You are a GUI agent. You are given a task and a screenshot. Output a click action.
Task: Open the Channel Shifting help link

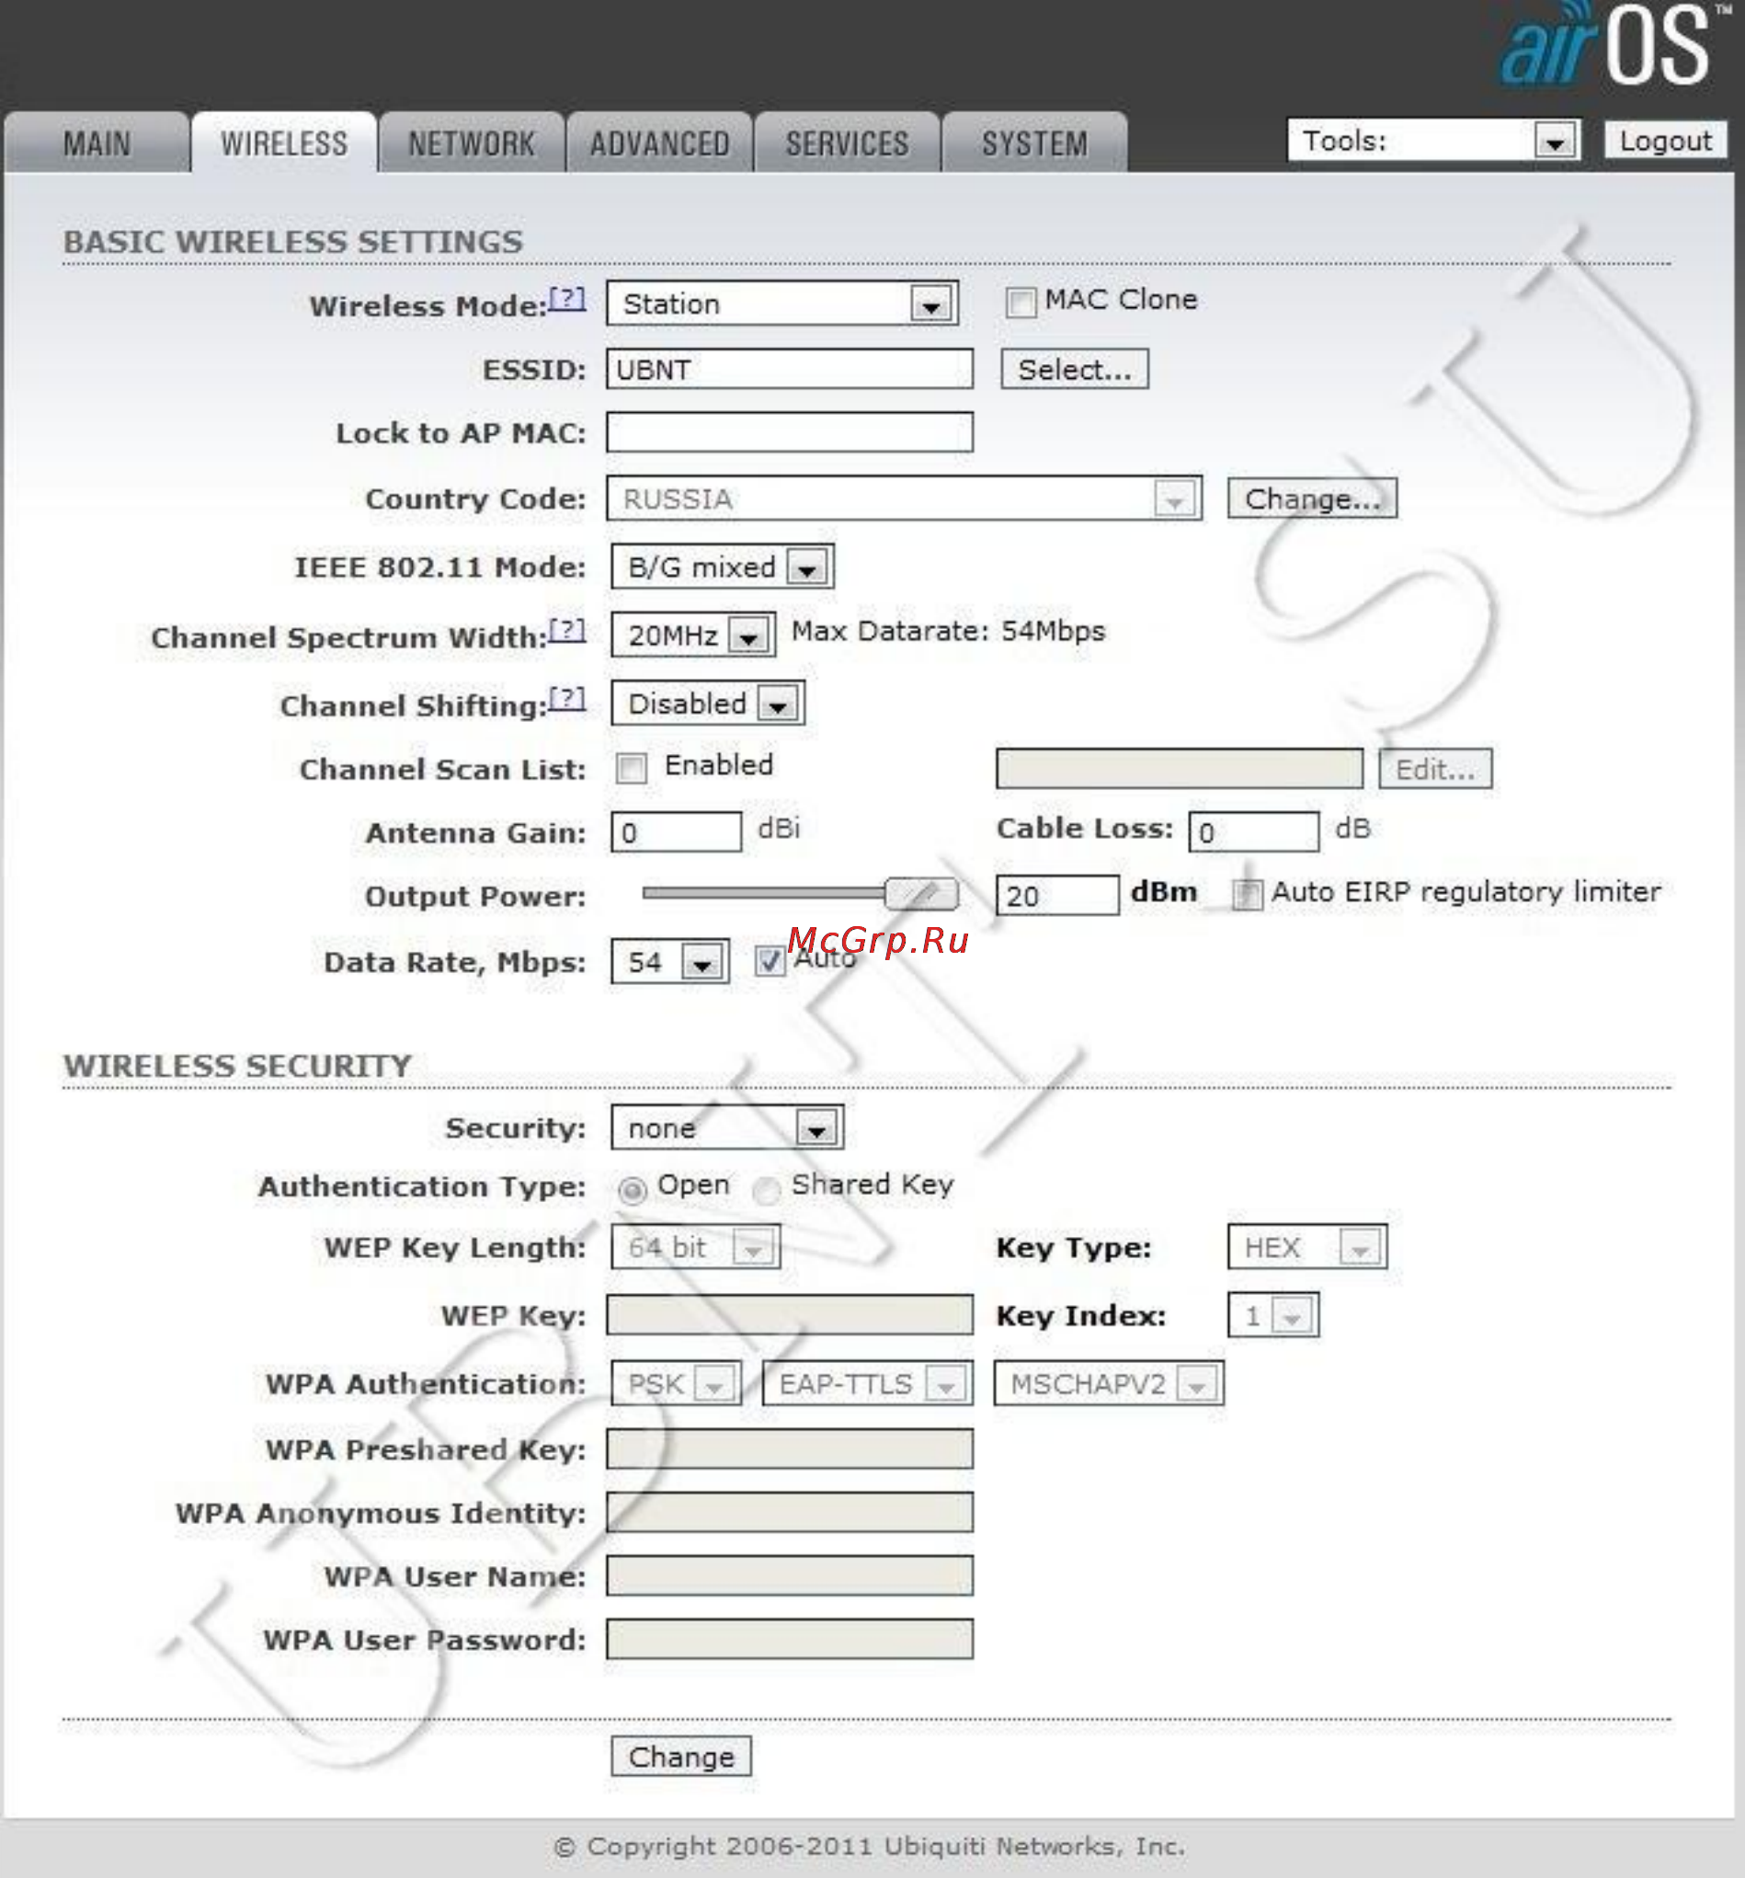click(x=567, y=699)
